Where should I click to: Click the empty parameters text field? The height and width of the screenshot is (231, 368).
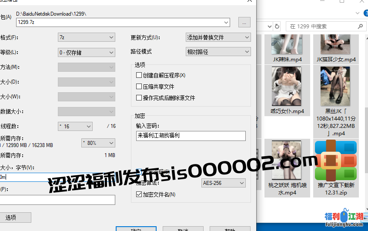[x=57, y=200]
